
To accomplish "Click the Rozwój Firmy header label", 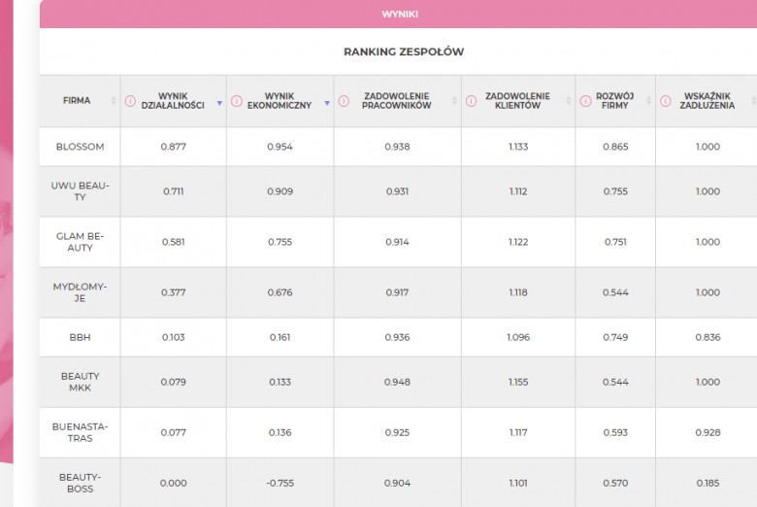I will click(615, 101).
